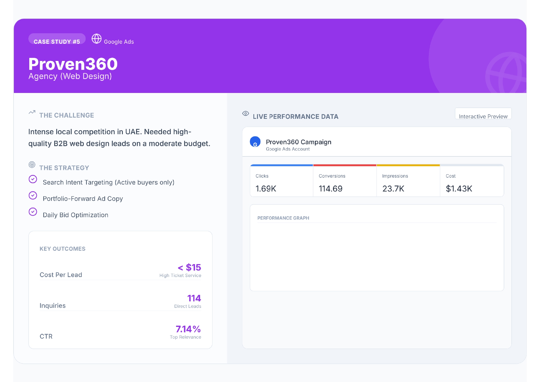Click the check icon next to Daily Bid Optimization

[33, 212]
